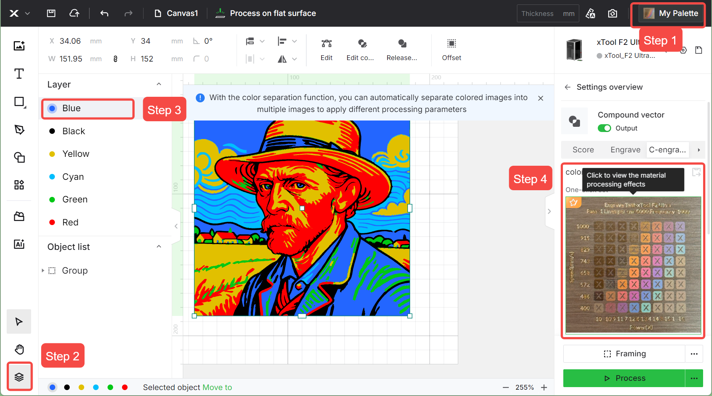The image size is (712, 396).
Task: Open more options next to Framing
Action: [694, 354]
